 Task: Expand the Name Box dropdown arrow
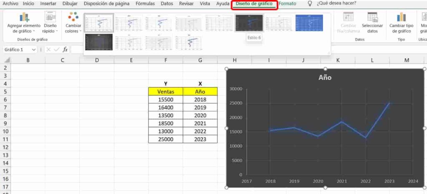coord(34,49)
